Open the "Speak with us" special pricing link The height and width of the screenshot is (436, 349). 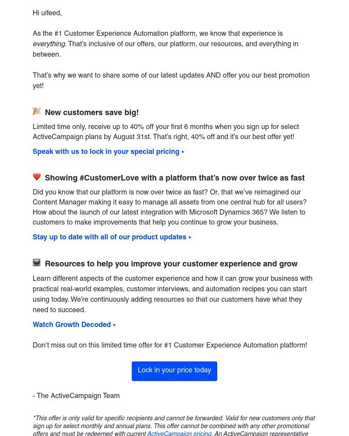106,152
